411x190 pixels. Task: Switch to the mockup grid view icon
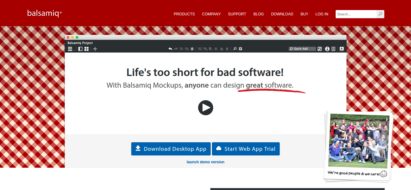pos(86,49)
